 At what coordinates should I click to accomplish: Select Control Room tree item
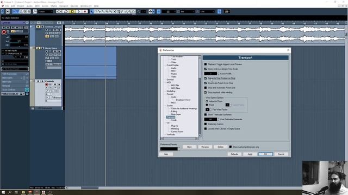pos(177,132)
